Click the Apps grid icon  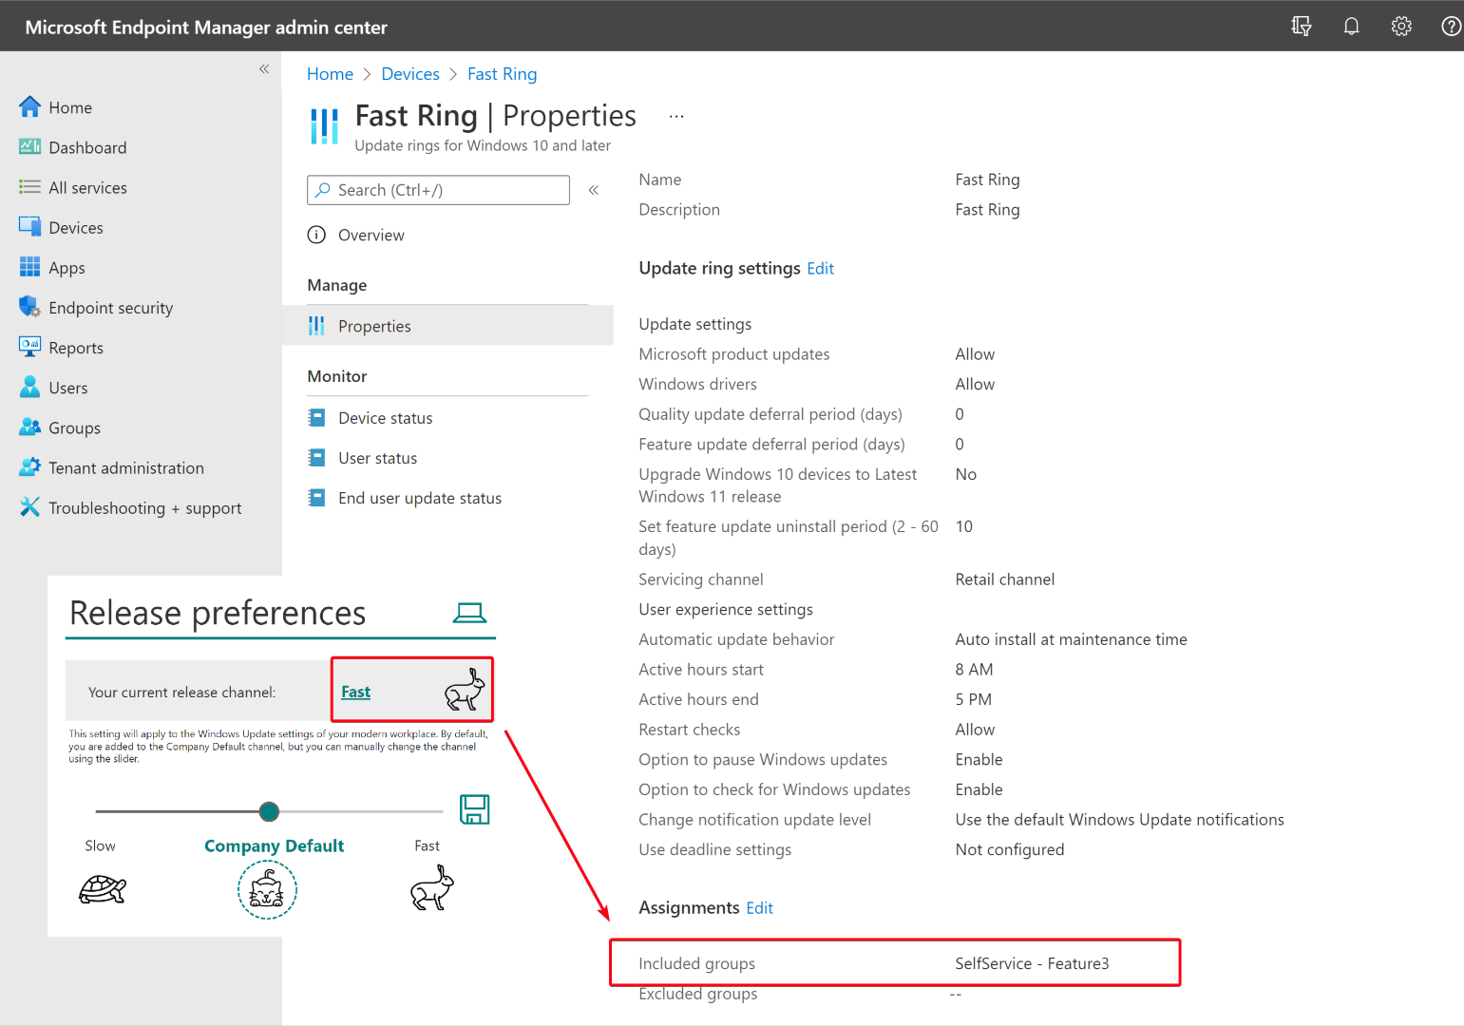point(30,267)
